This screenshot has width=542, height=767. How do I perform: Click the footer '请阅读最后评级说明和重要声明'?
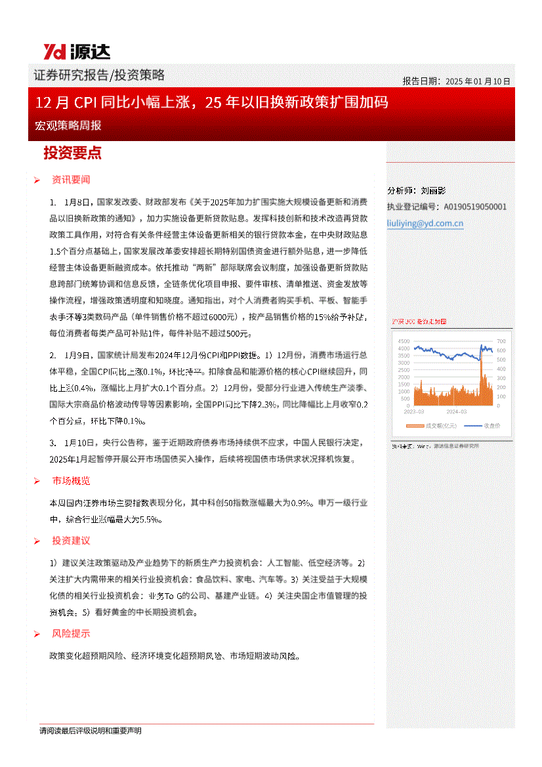91,731
